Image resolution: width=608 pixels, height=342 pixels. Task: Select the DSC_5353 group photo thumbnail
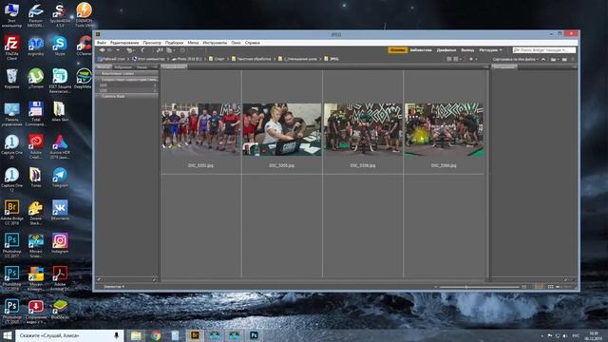[200, 129]
